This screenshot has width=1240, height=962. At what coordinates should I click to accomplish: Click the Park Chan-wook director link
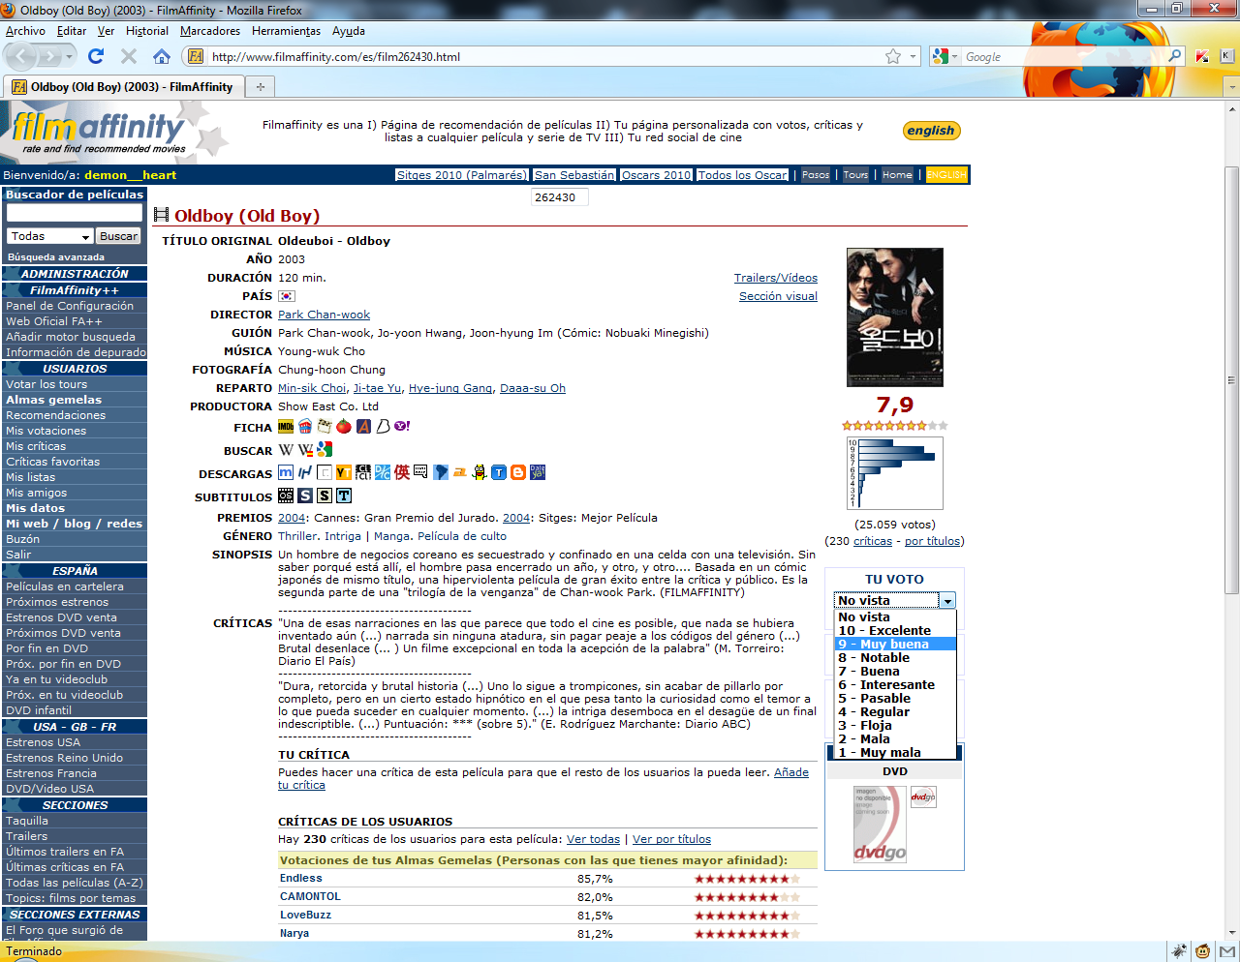324,315
